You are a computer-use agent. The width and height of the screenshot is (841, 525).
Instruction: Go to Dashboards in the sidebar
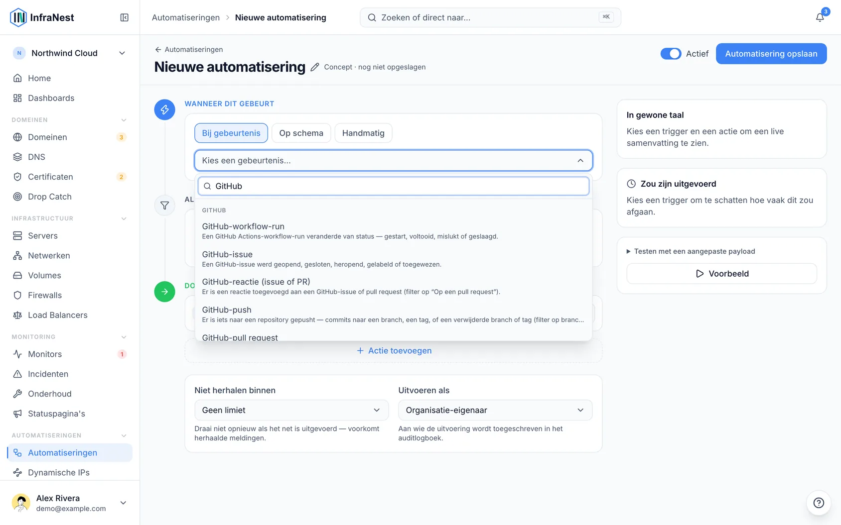pyautogui.click(x=70, y=98)
